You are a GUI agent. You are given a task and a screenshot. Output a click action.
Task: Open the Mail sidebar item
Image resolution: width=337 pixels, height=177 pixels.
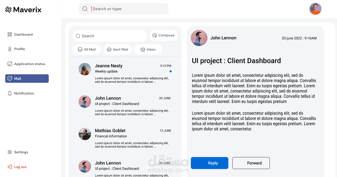tap(27, 79)
